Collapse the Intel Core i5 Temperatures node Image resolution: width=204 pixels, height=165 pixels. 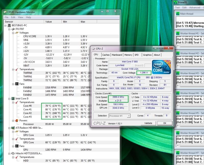tap(13, 102)
